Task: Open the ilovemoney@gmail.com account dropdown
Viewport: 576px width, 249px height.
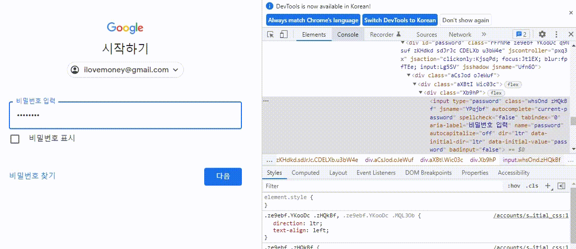Action: click(125, 70)
